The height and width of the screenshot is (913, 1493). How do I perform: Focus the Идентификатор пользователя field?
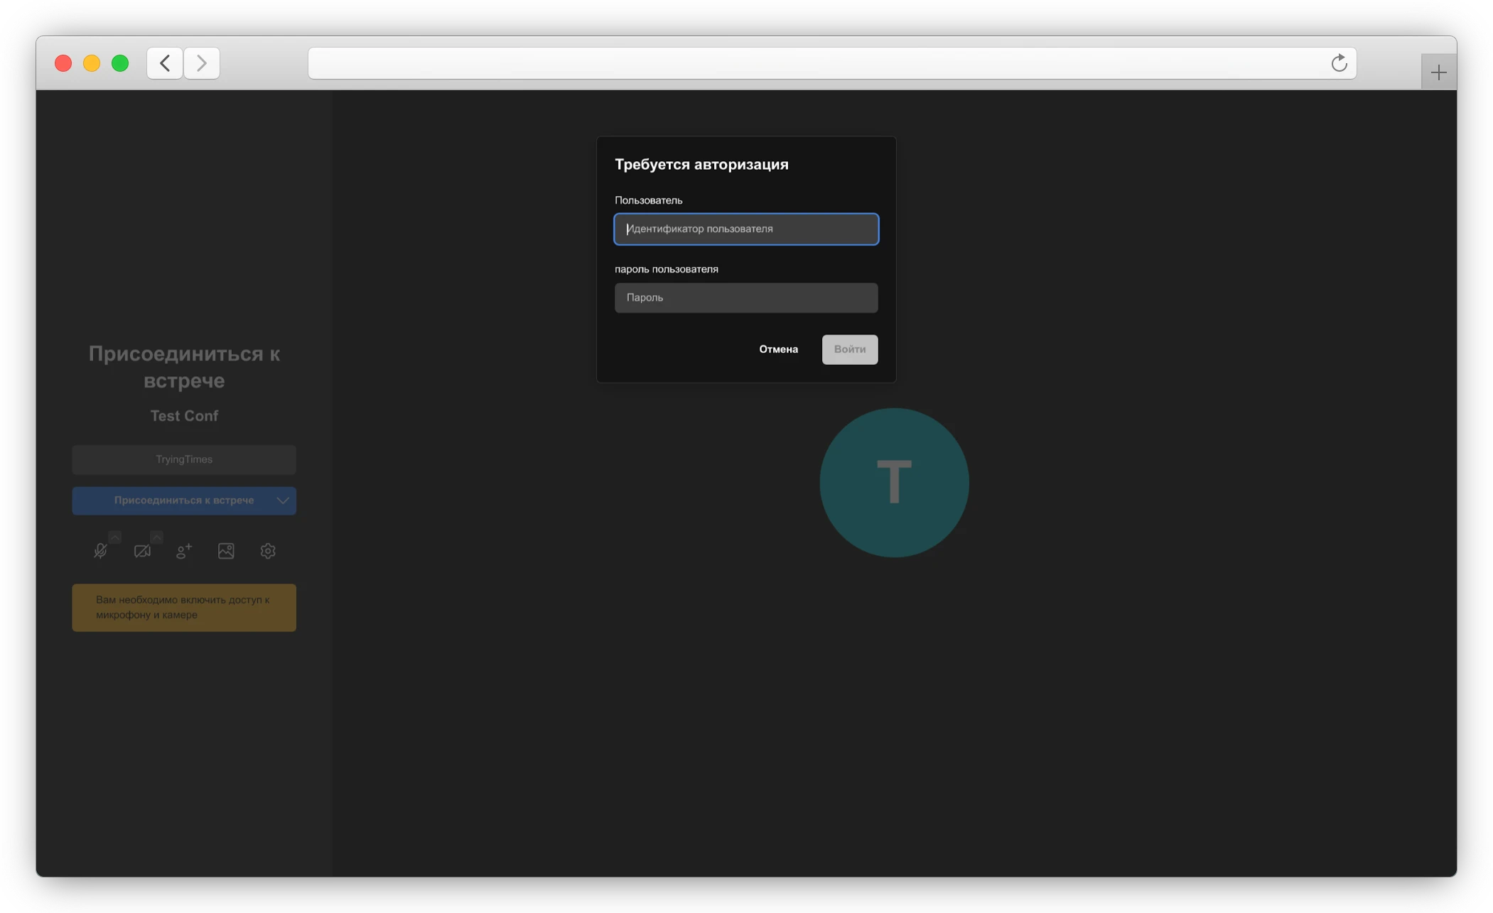click(x=746, y=229)
